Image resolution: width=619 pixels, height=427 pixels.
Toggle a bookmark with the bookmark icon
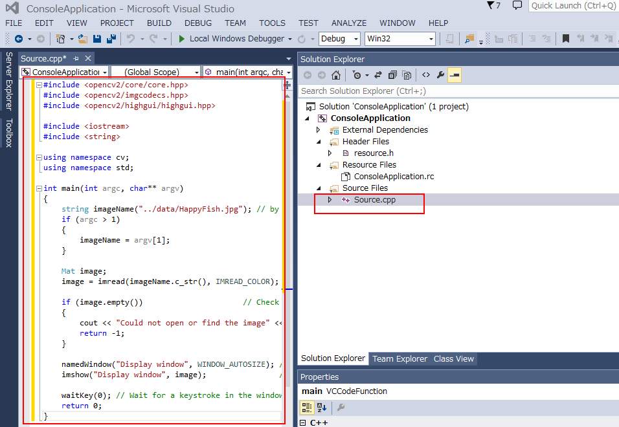coord(566,39)
